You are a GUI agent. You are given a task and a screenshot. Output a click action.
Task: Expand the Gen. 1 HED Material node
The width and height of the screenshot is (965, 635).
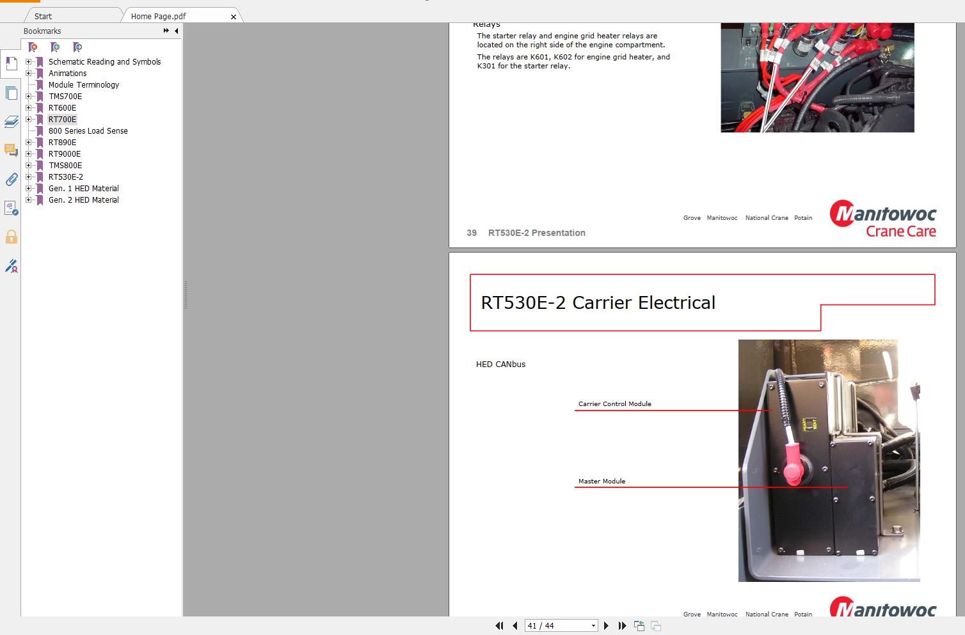point(28,189)
